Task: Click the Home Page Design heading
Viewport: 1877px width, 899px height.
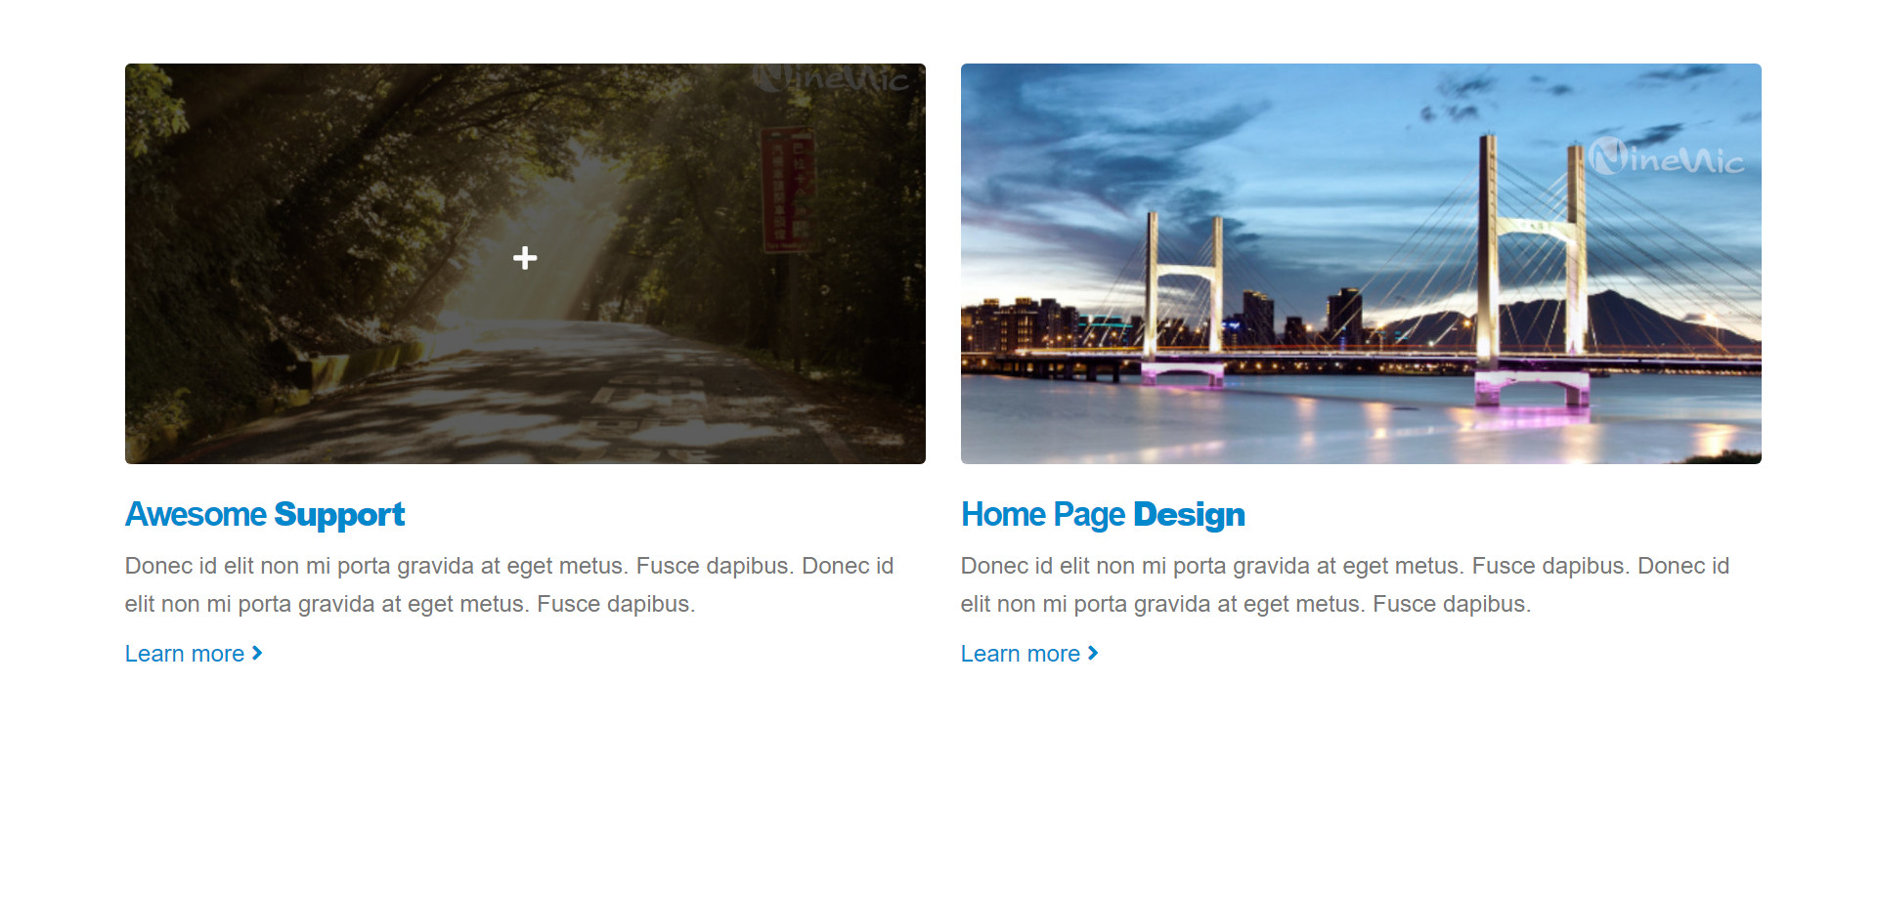Action: (1103, 515)
